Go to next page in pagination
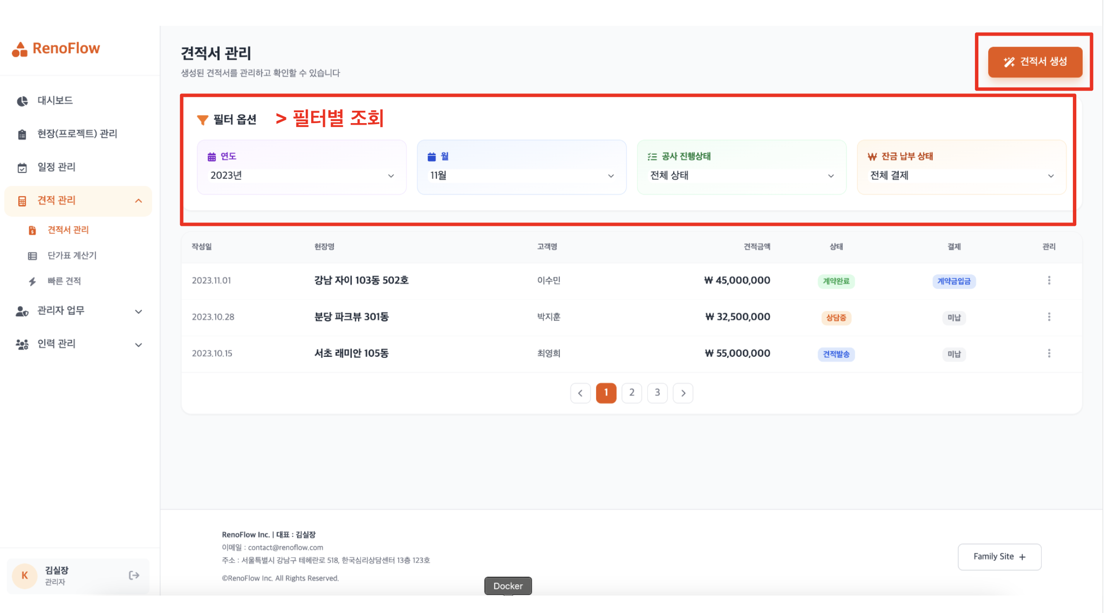This screenshot has width=1104, height=613. pos(683,393)
